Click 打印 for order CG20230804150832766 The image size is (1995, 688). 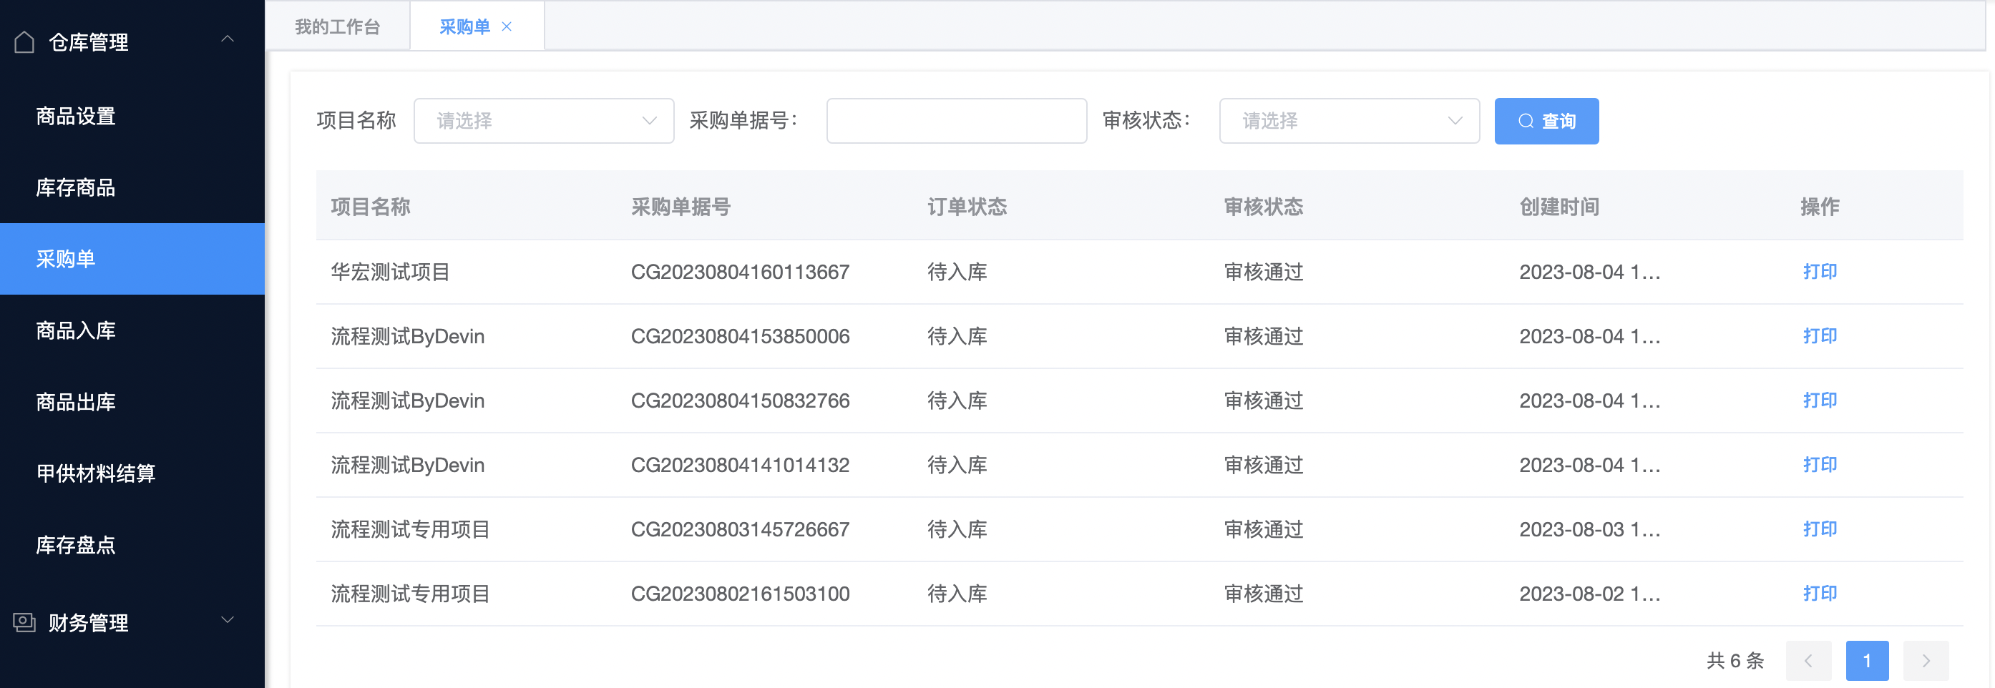(1819, 400)
